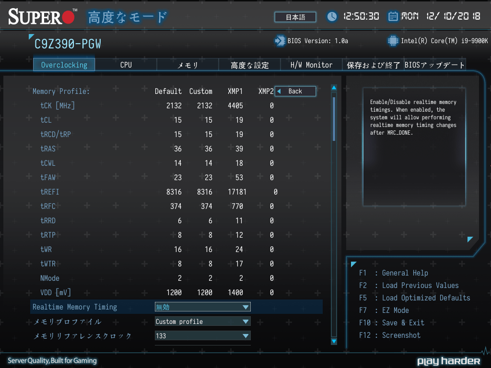Open the 保存および終了 tab
Viewport: 491px width, 368px height.
click(373, 65)
